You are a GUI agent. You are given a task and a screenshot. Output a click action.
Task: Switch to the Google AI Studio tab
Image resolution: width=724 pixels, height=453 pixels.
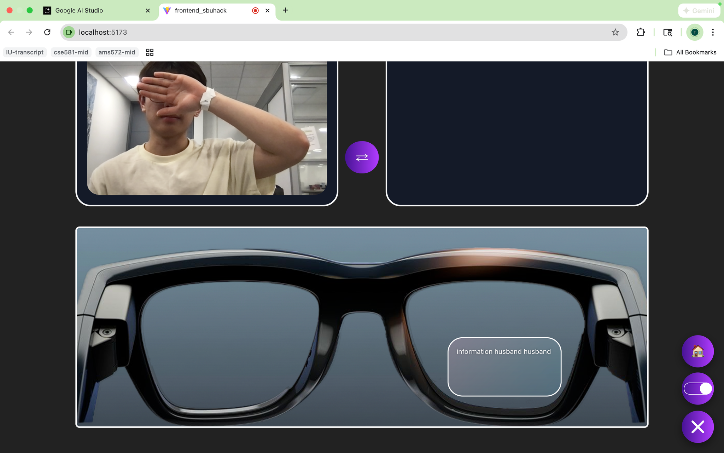(79, 11)
